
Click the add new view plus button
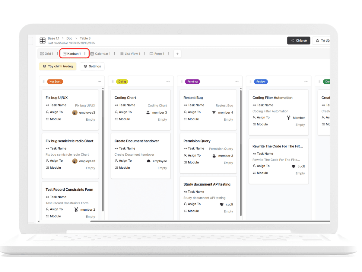pyautogui.click(x=177, y=54)
